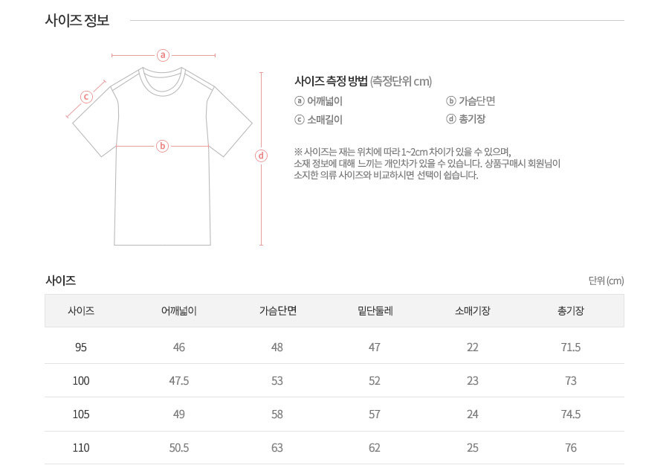Click the 총기장 column header

point(570,311)
